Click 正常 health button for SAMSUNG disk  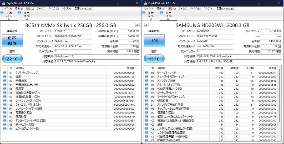click(154, 40)
